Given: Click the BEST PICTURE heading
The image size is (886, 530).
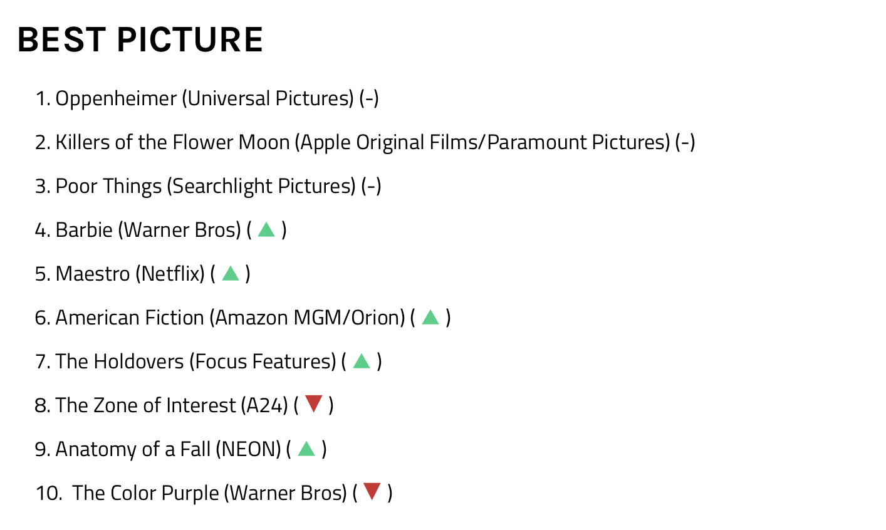Looking at the screenshot, I should pos(140,39).
